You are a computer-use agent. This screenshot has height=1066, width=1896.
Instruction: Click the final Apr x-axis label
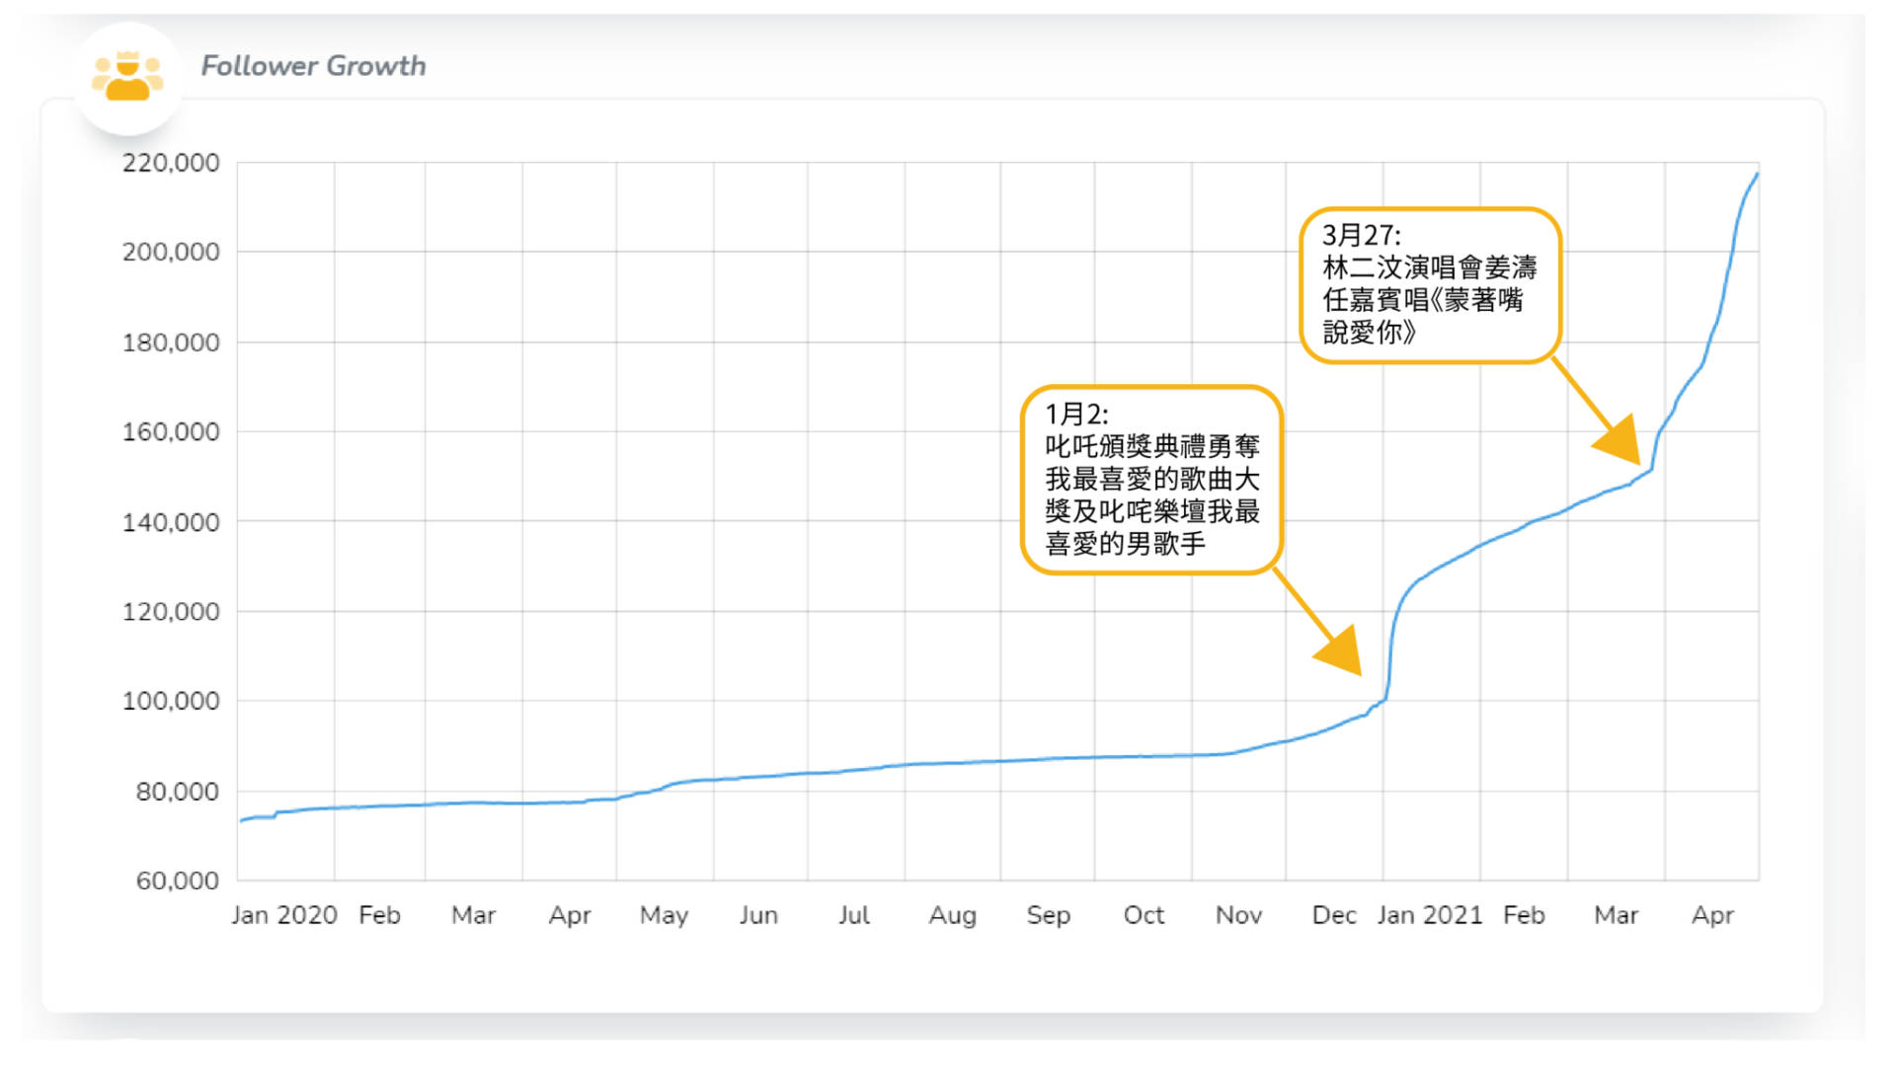tap(1711, 915)
